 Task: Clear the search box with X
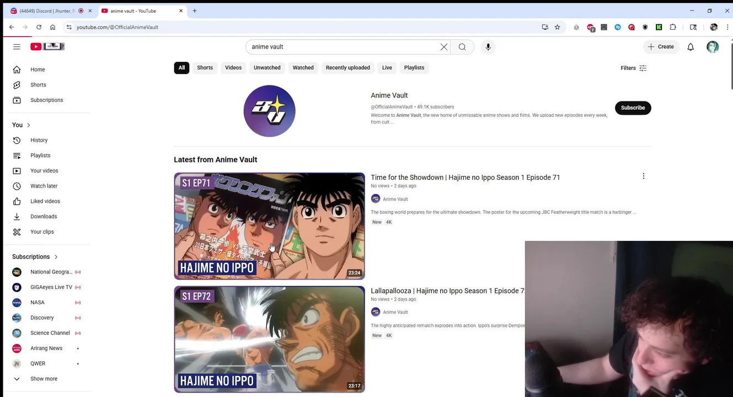[444, 47]
